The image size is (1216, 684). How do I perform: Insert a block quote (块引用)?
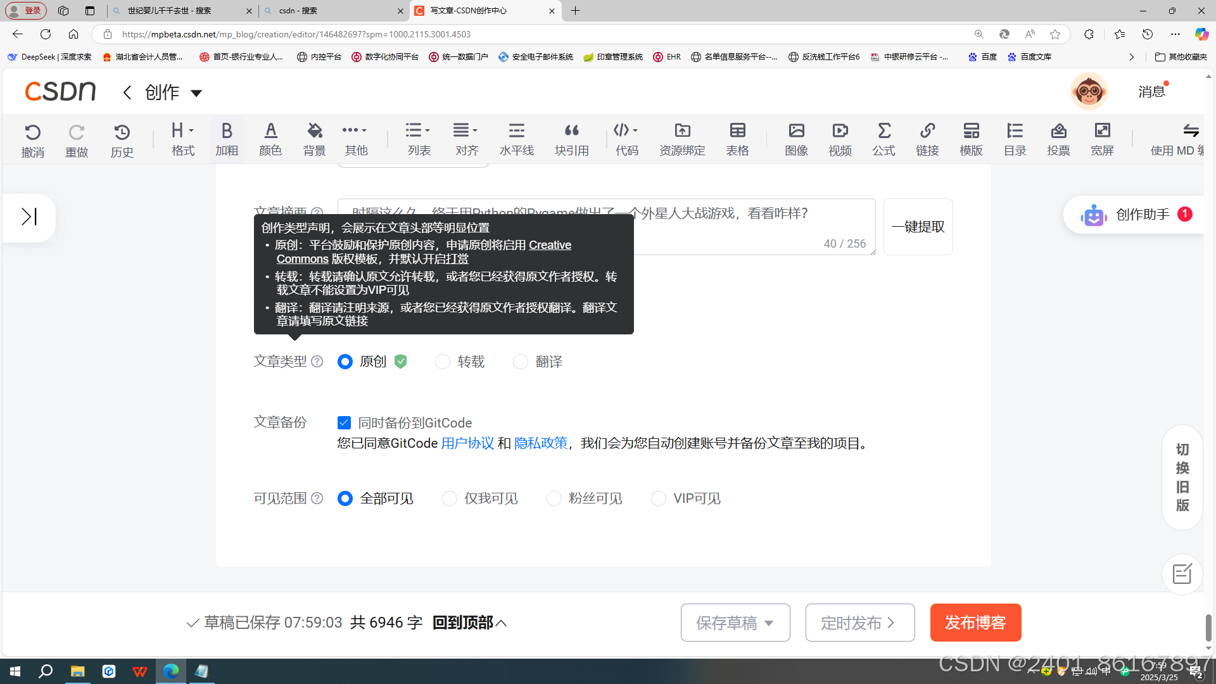(571, 139)
